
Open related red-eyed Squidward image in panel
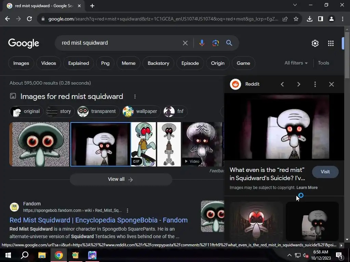(x=256, y=221)
